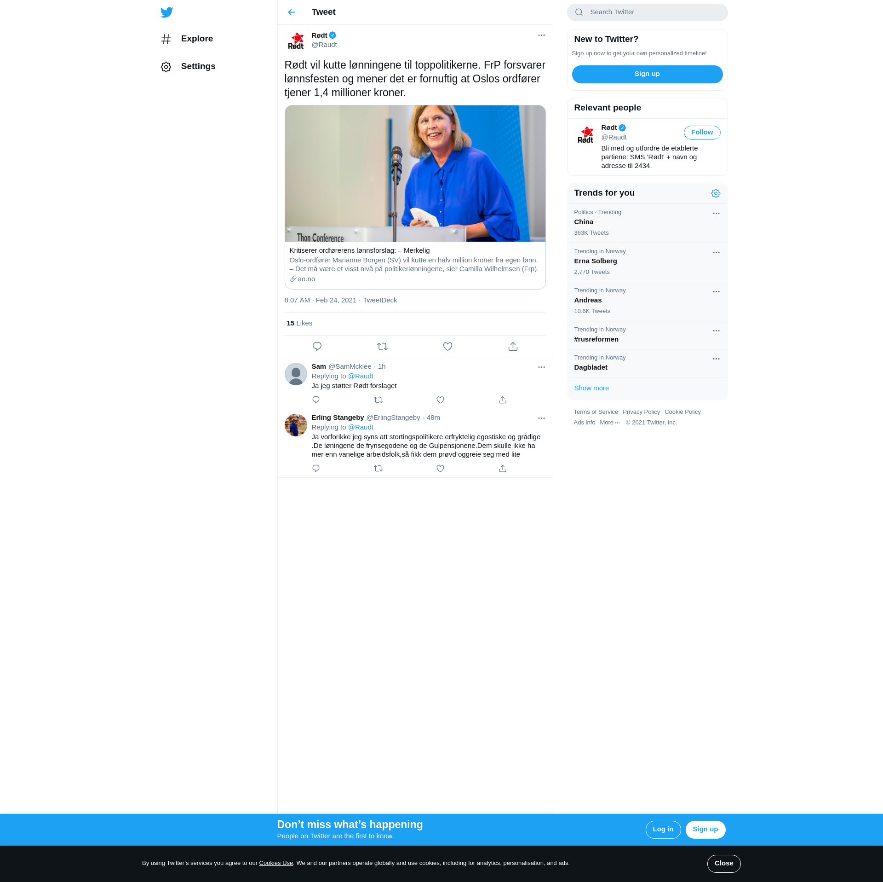Image resolution: width=883 pixels, height=882 pixels.
Task: Open more options for Erna Solberg trend
Action: [x=716, y=253]
